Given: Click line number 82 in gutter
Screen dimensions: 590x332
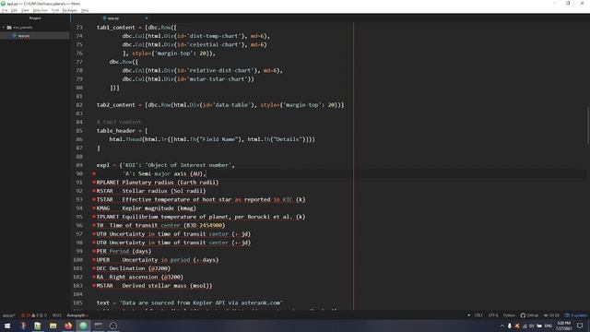Looking at the screenshot, I should [79, 105].
